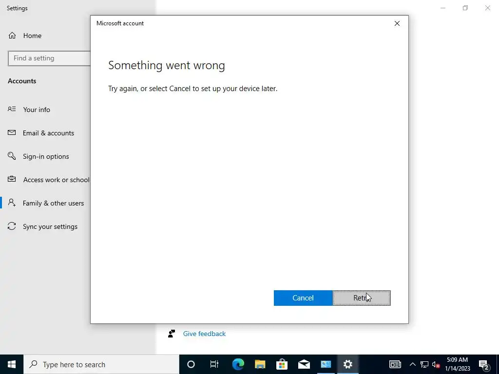
Task: Restore down the Settings window
Action: tap(465, 8)
